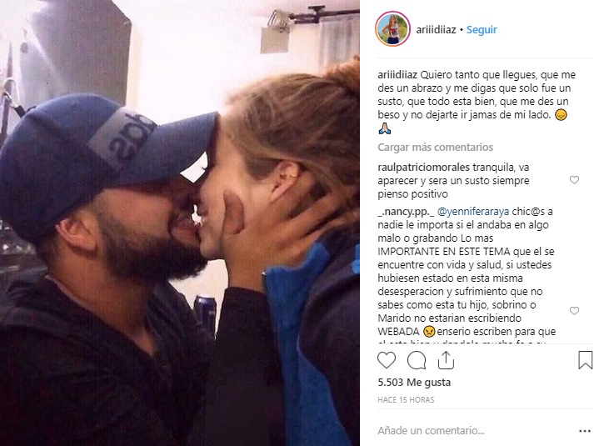Open @yenniferaraya mention
Screen dimensions: 594x446
[473, 212]
